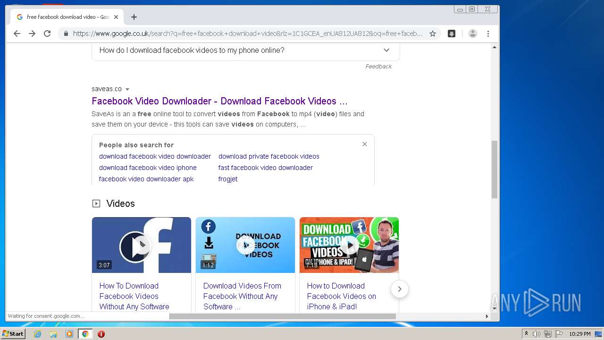Open Windows Explorer from the taskbar
This screenshot has width=604, height=340.
[53, 334]
